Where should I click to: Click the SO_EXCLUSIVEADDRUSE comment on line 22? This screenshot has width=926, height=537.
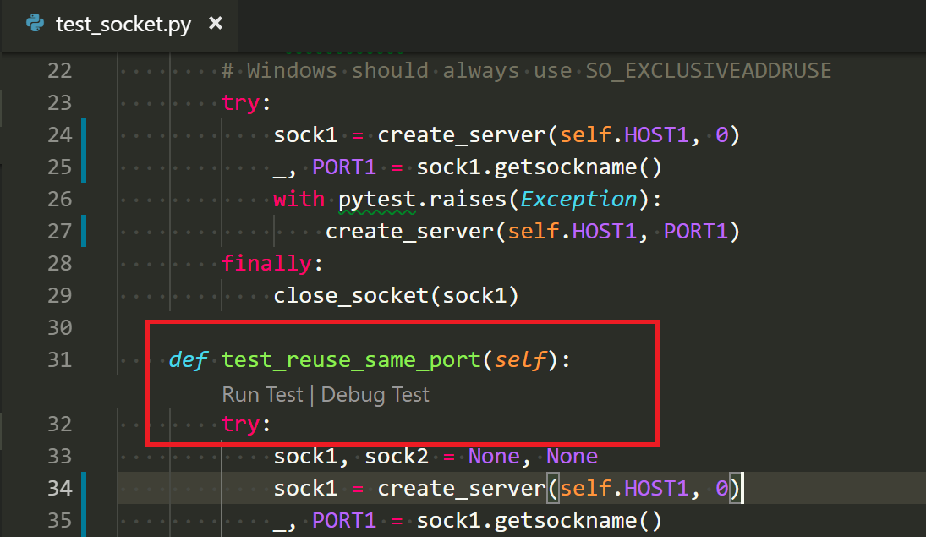(x=707, y=69)
